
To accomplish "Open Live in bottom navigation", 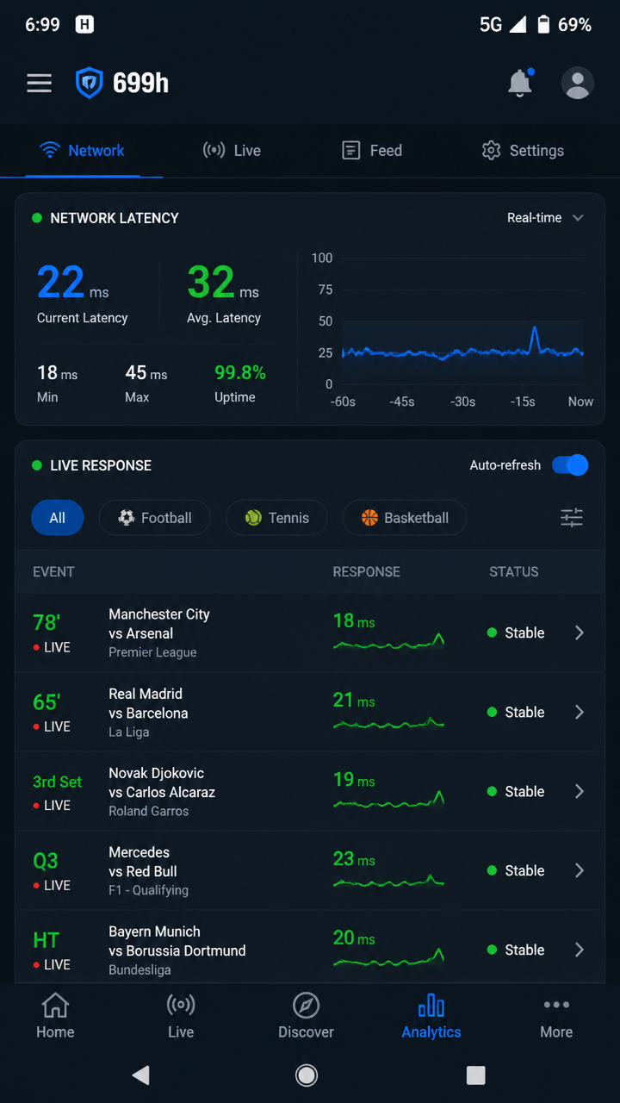I will 181,1016.
